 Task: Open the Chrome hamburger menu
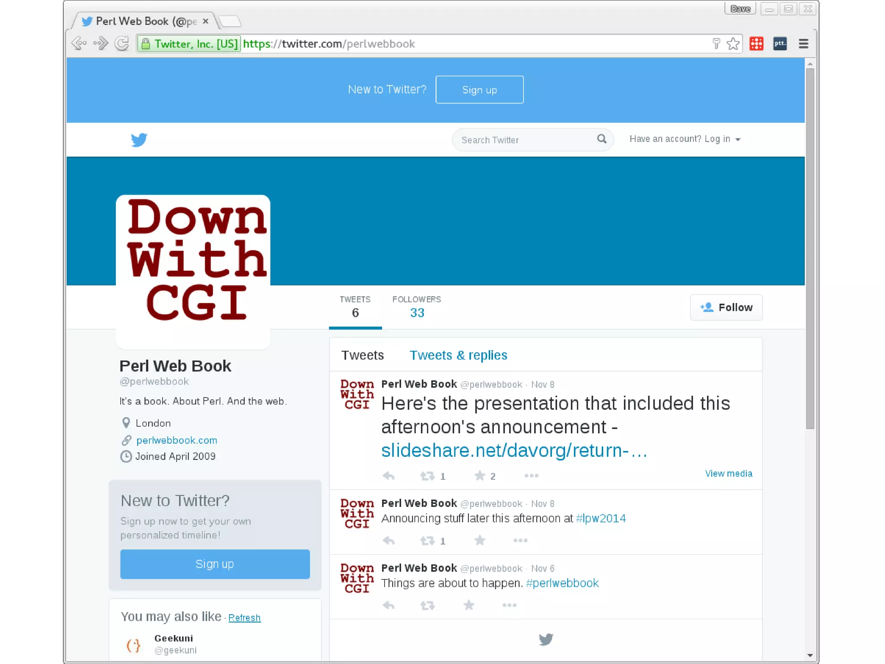(x=803, y=44)
